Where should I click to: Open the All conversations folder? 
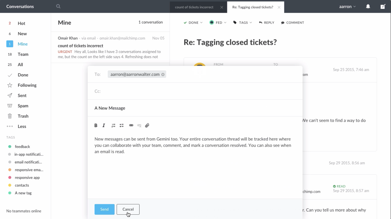[20, 65]
